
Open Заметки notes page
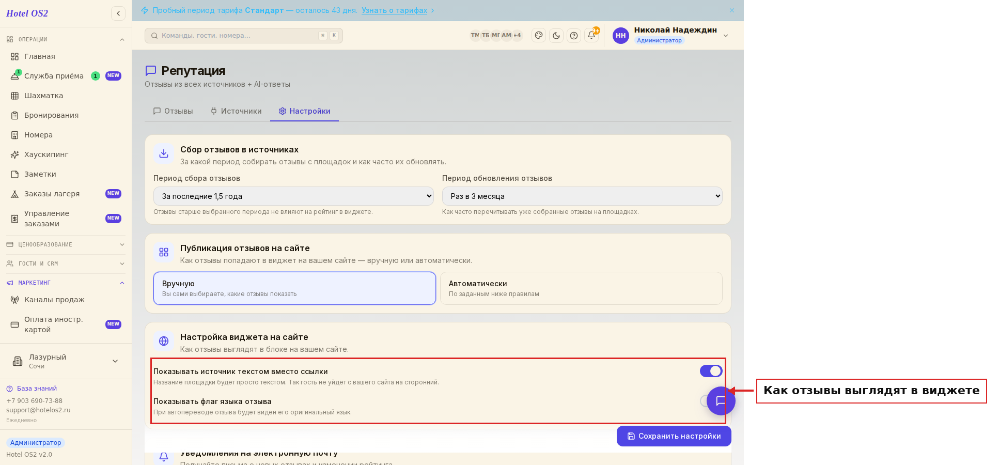tap(66, 174)
